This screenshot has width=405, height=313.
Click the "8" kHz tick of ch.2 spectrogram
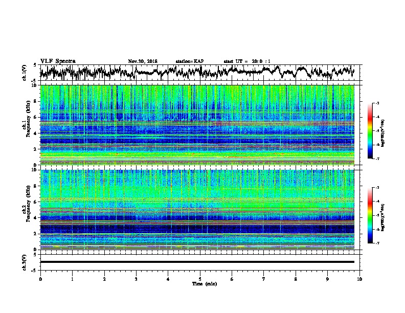click(36, 186)
